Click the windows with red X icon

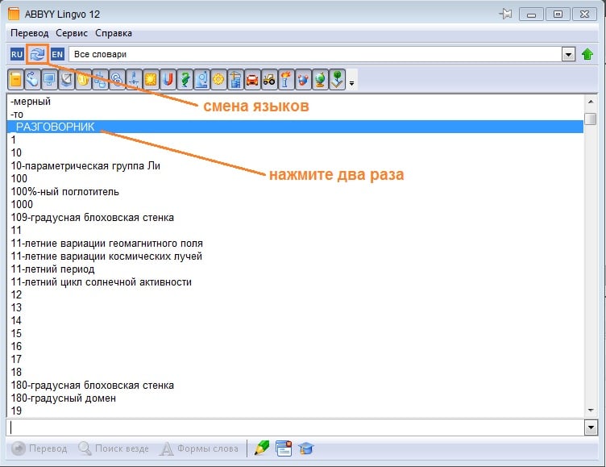[x=284, y=448]
